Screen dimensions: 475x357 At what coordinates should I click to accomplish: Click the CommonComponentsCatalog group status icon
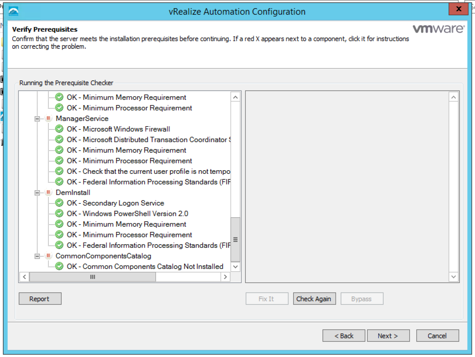click(48, 256)
